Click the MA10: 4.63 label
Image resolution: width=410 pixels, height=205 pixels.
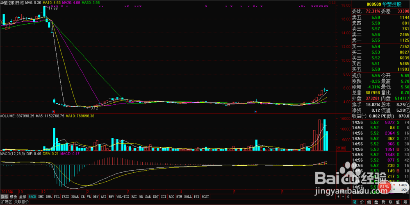click(x=52, y=2)
